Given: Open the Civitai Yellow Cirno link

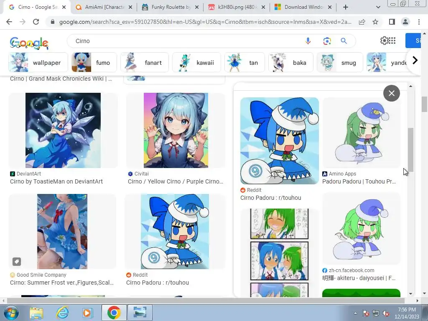Looking at the screenshot, I should click(176, 181).
